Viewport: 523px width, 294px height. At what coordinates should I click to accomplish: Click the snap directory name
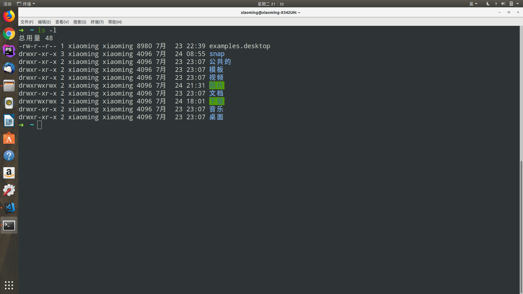coord(217,54)
